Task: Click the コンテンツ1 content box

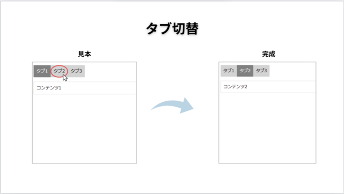Action: [85, 88]
